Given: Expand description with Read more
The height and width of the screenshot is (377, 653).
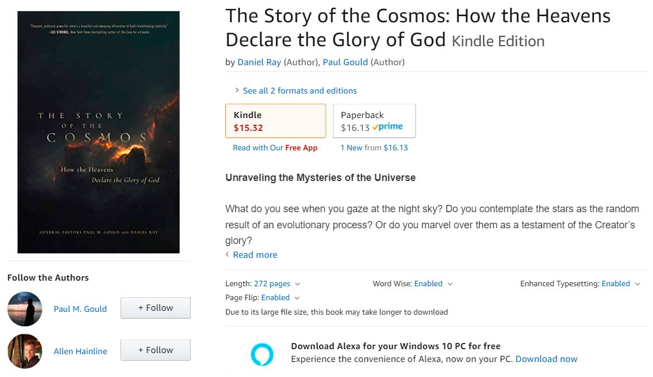Looking at the screenshot, I should pyautogui.click(x=255, y=254).
